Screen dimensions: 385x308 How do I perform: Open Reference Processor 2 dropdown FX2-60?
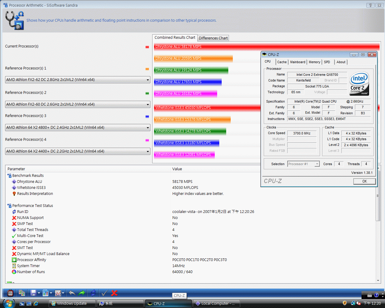click(x=78, y=104)
